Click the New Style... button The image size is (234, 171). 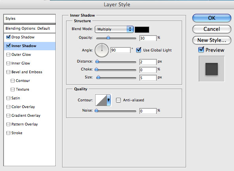[x=211, y=40]
